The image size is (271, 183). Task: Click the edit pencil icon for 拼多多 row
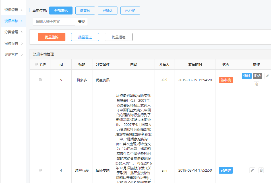click(x=267, y=76)
